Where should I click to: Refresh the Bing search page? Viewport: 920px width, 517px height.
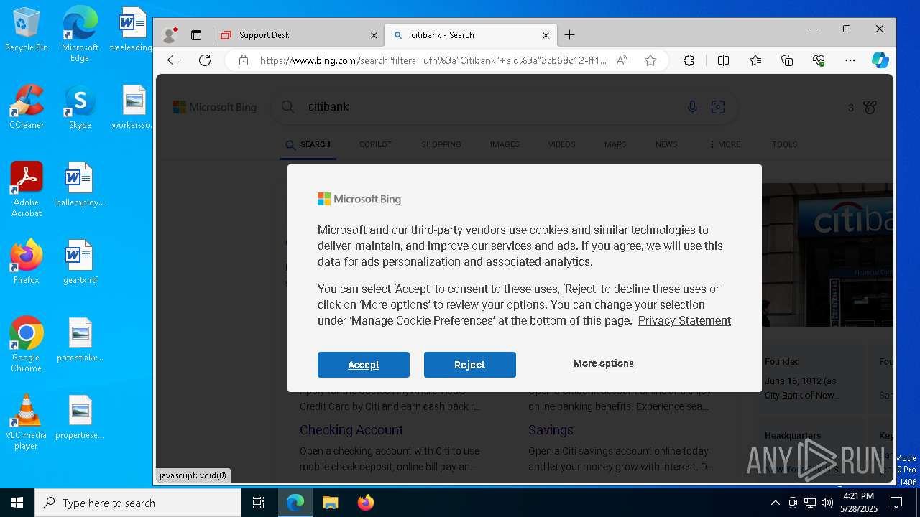coord(205,60)
